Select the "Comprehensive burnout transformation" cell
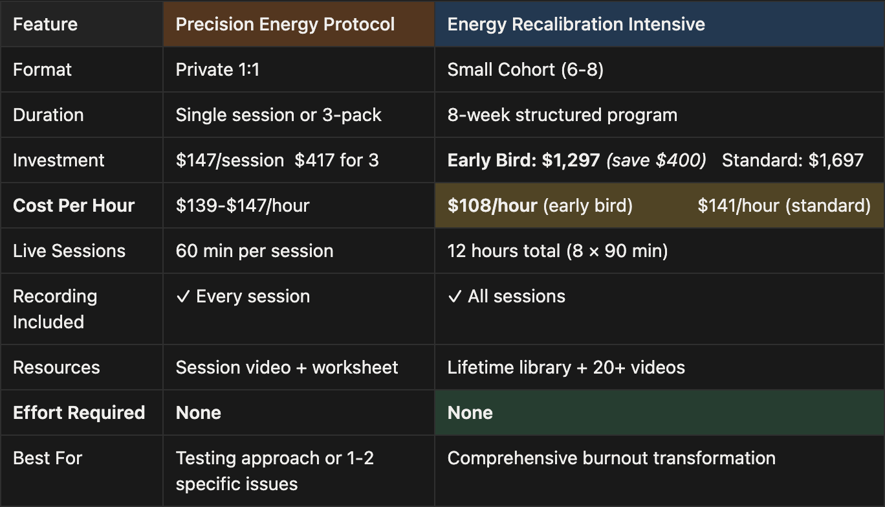The height and width of the screenshot is (507, 885). pyautogui.click(x=611, y=458)
